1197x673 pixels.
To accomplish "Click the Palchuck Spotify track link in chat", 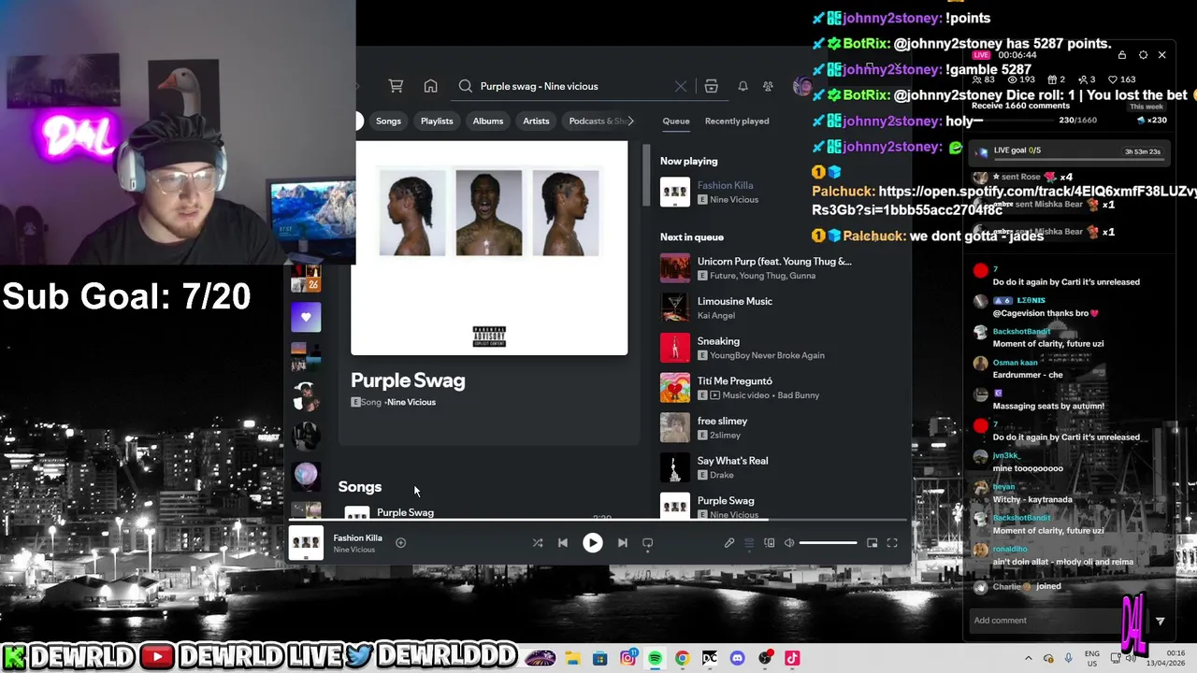I will point(1004,201).
